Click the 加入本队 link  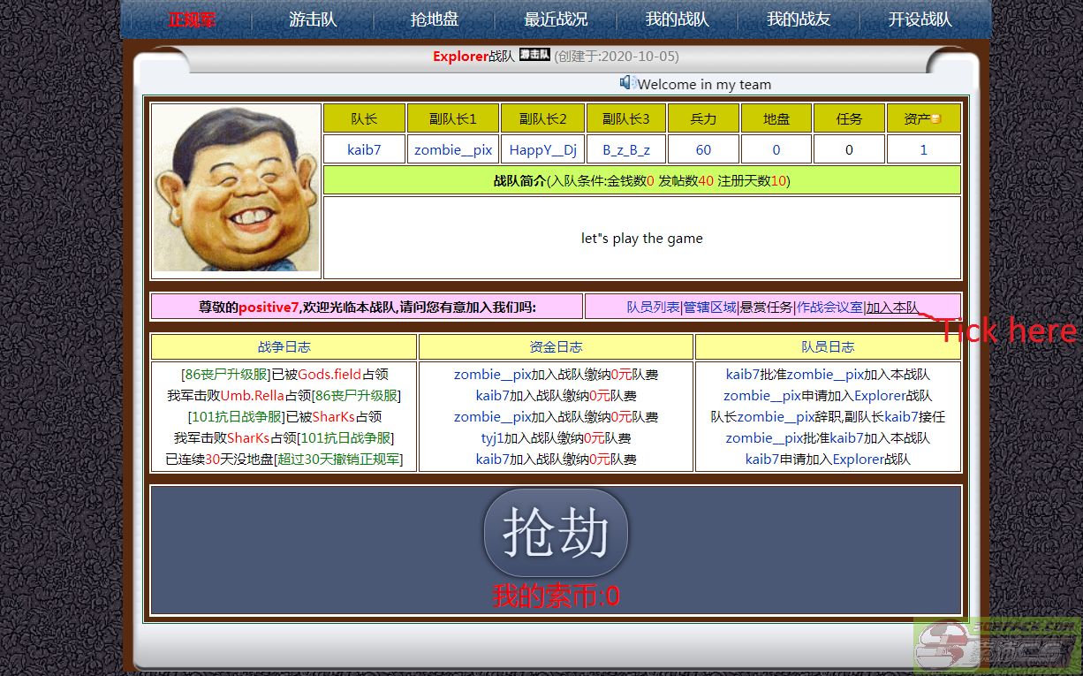[892, 308]
